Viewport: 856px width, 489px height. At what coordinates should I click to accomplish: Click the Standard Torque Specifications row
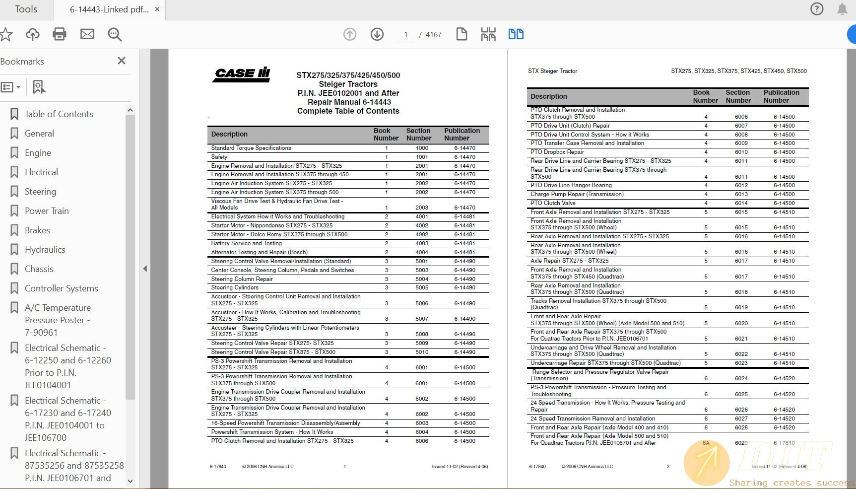pyautogui.click(x=348, y=148)
